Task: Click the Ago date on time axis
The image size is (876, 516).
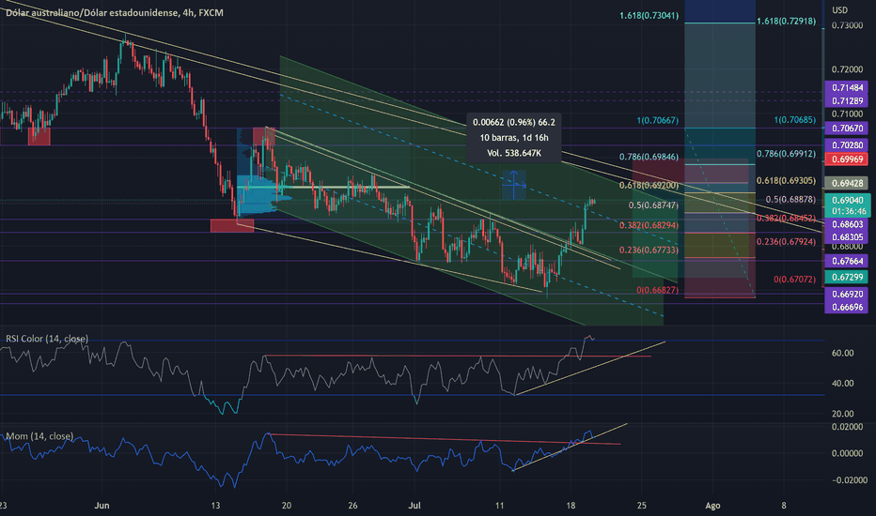Action: [712, 506]
